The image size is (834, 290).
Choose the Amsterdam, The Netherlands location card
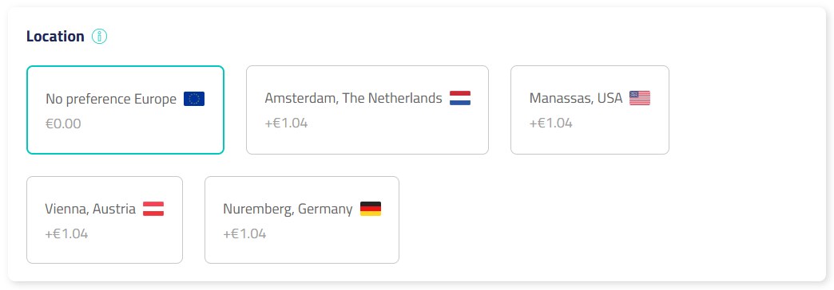pyautogui.click(x=367, y=110)
